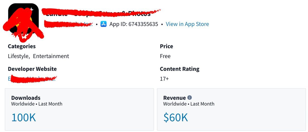308x132 pixels.
Task: Click the Downloads card heading
Action: [26, 98]
